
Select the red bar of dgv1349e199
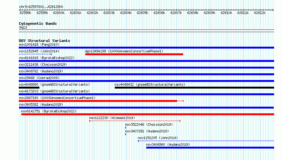click(x=134, y=54)
